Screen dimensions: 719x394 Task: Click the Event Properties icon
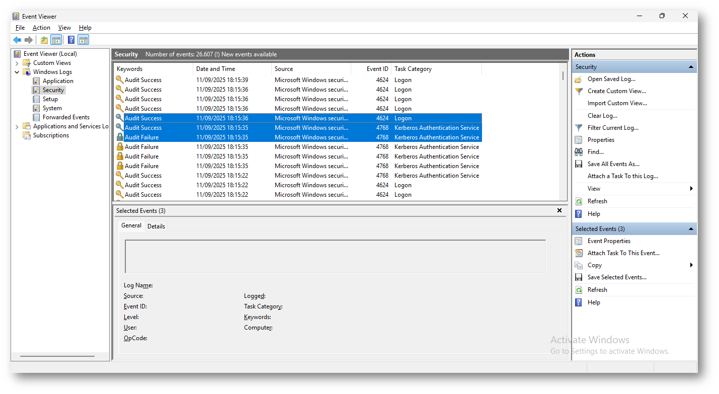tap(579, 241)
